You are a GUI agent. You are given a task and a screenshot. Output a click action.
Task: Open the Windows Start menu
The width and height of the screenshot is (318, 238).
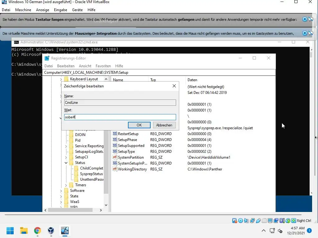pyautogui.click(x=10, y=231)
